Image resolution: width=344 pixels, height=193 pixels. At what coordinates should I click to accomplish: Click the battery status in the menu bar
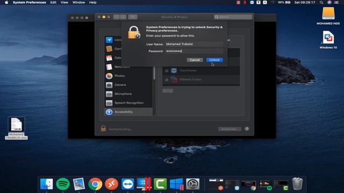[284, 2]
